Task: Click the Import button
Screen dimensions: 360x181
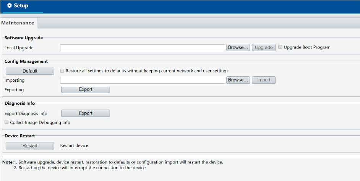Action: click(x=264, y=80)
